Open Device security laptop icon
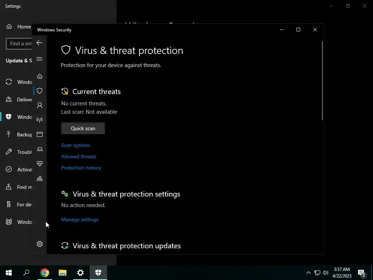Screen dimensions: 373x280 tap(40, 149)
